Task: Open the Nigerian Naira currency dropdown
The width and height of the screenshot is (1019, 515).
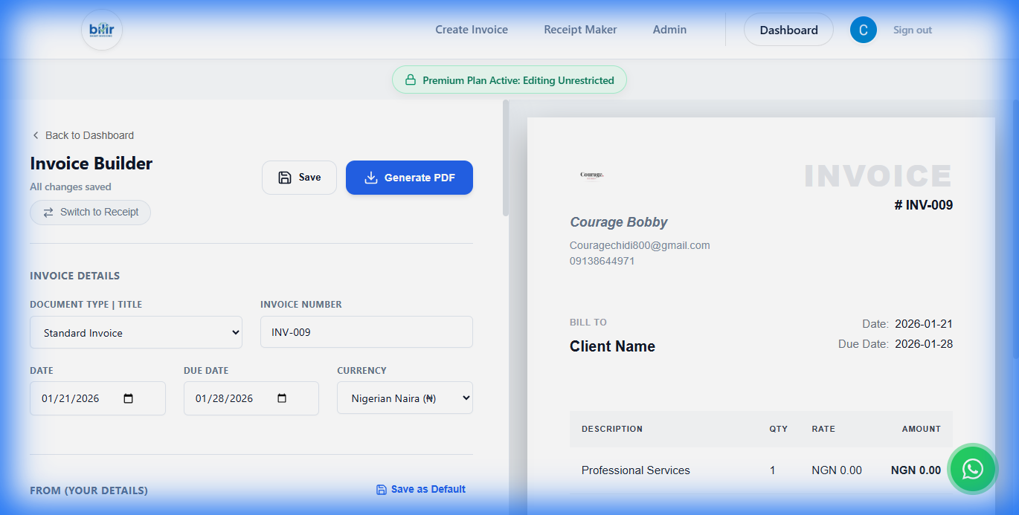Action: pos(405,398)
